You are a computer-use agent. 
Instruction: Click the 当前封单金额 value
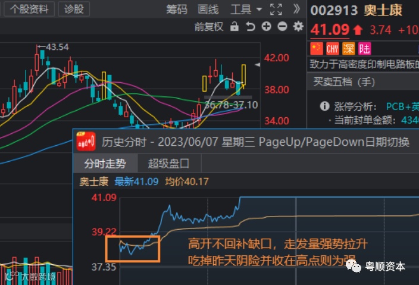coord(410,120)
